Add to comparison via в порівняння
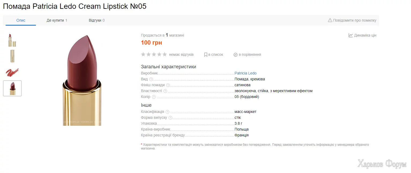Image resolution: width=411 pixels, height=173 pixels. click(250, 54)
